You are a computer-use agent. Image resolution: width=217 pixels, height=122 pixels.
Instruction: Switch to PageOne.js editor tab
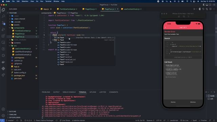click(90, 9)
